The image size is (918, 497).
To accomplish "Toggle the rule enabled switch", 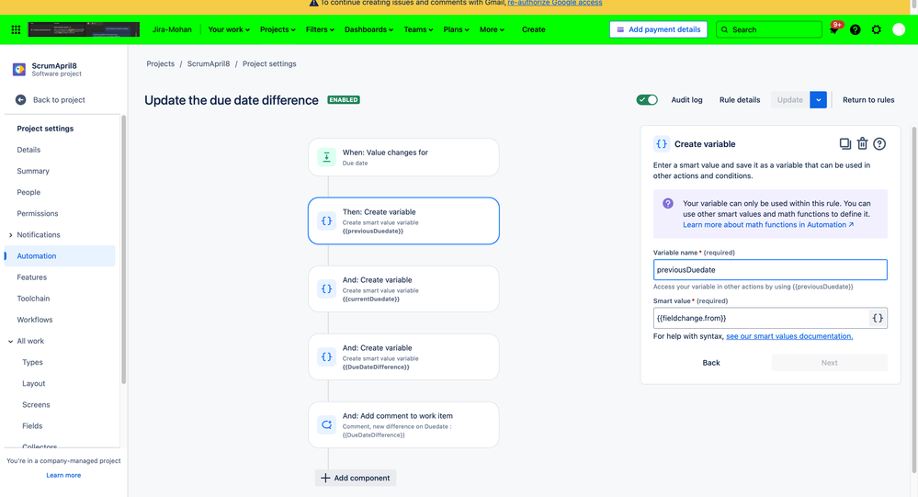I will click(x=647, y=99).
